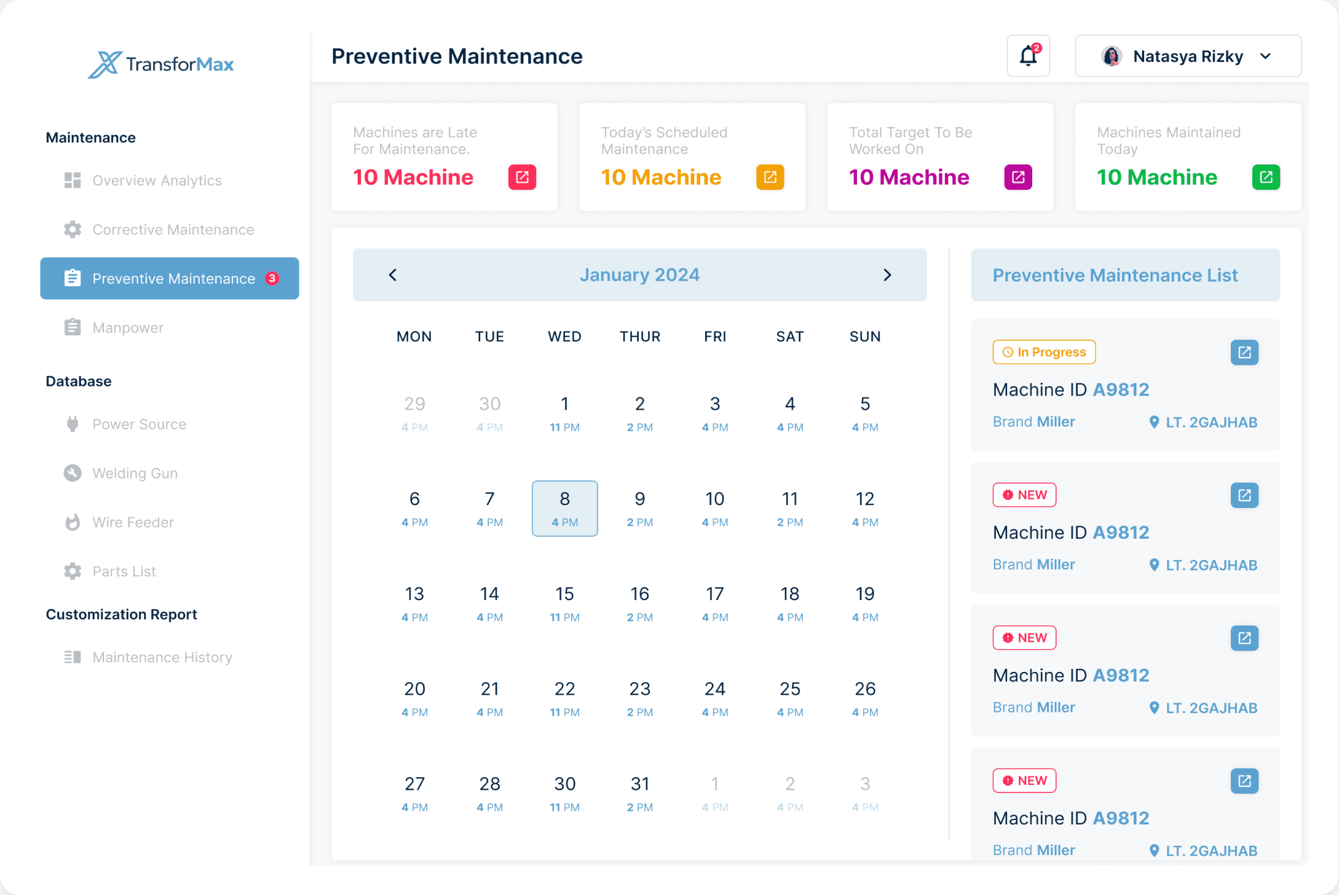This screenshot has width=1339, height=895.
Task: Select highlighted date 8 in calendar
Action: pos(564,508)
